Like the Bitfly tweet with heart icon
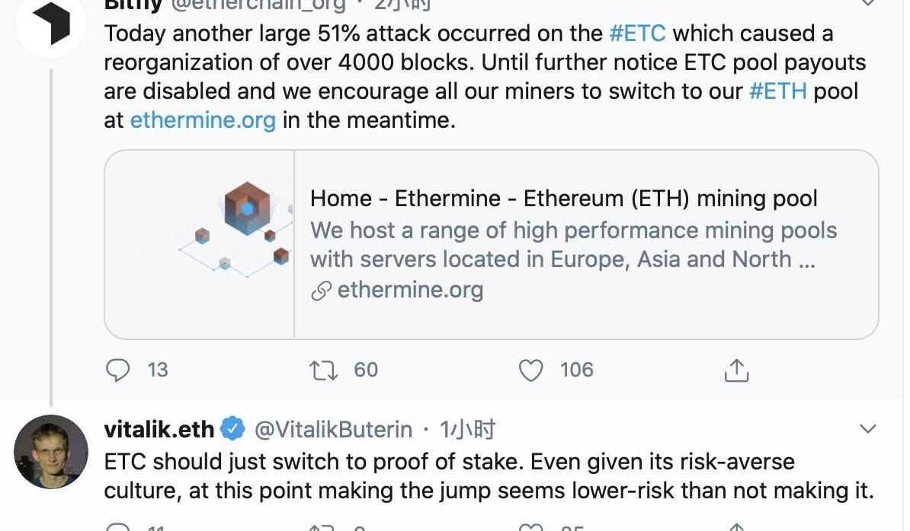The image size is (910, 531). 530,370
